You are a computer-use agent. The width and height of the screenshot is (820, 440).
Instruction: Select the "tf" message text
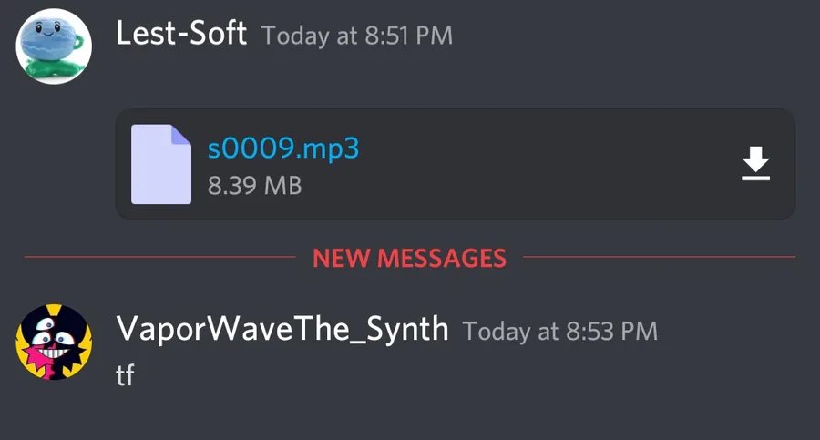tap(125, 375)
